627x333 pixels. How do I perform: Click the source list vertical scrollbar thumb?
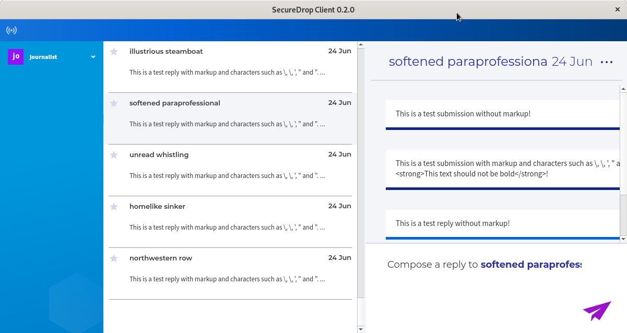tap(360, 172)
